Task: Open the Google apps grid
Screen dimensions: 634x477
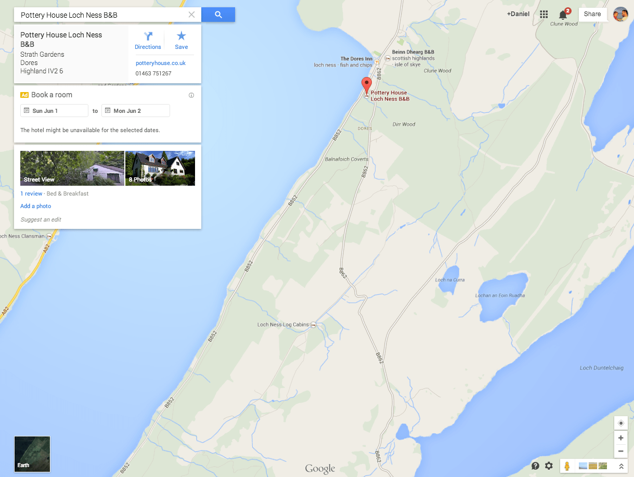Action: (x=544, y=14)
